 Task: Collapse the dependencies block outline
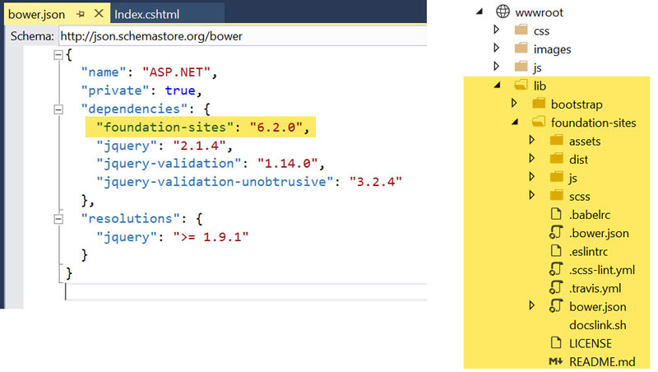pyautogui.click(x=58, y=109)
